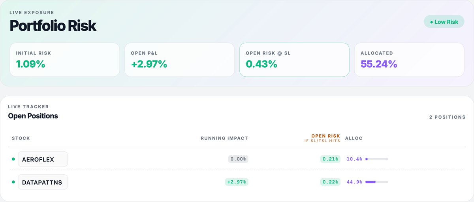Select the Allocated 55.24% card

coord(409,60)
